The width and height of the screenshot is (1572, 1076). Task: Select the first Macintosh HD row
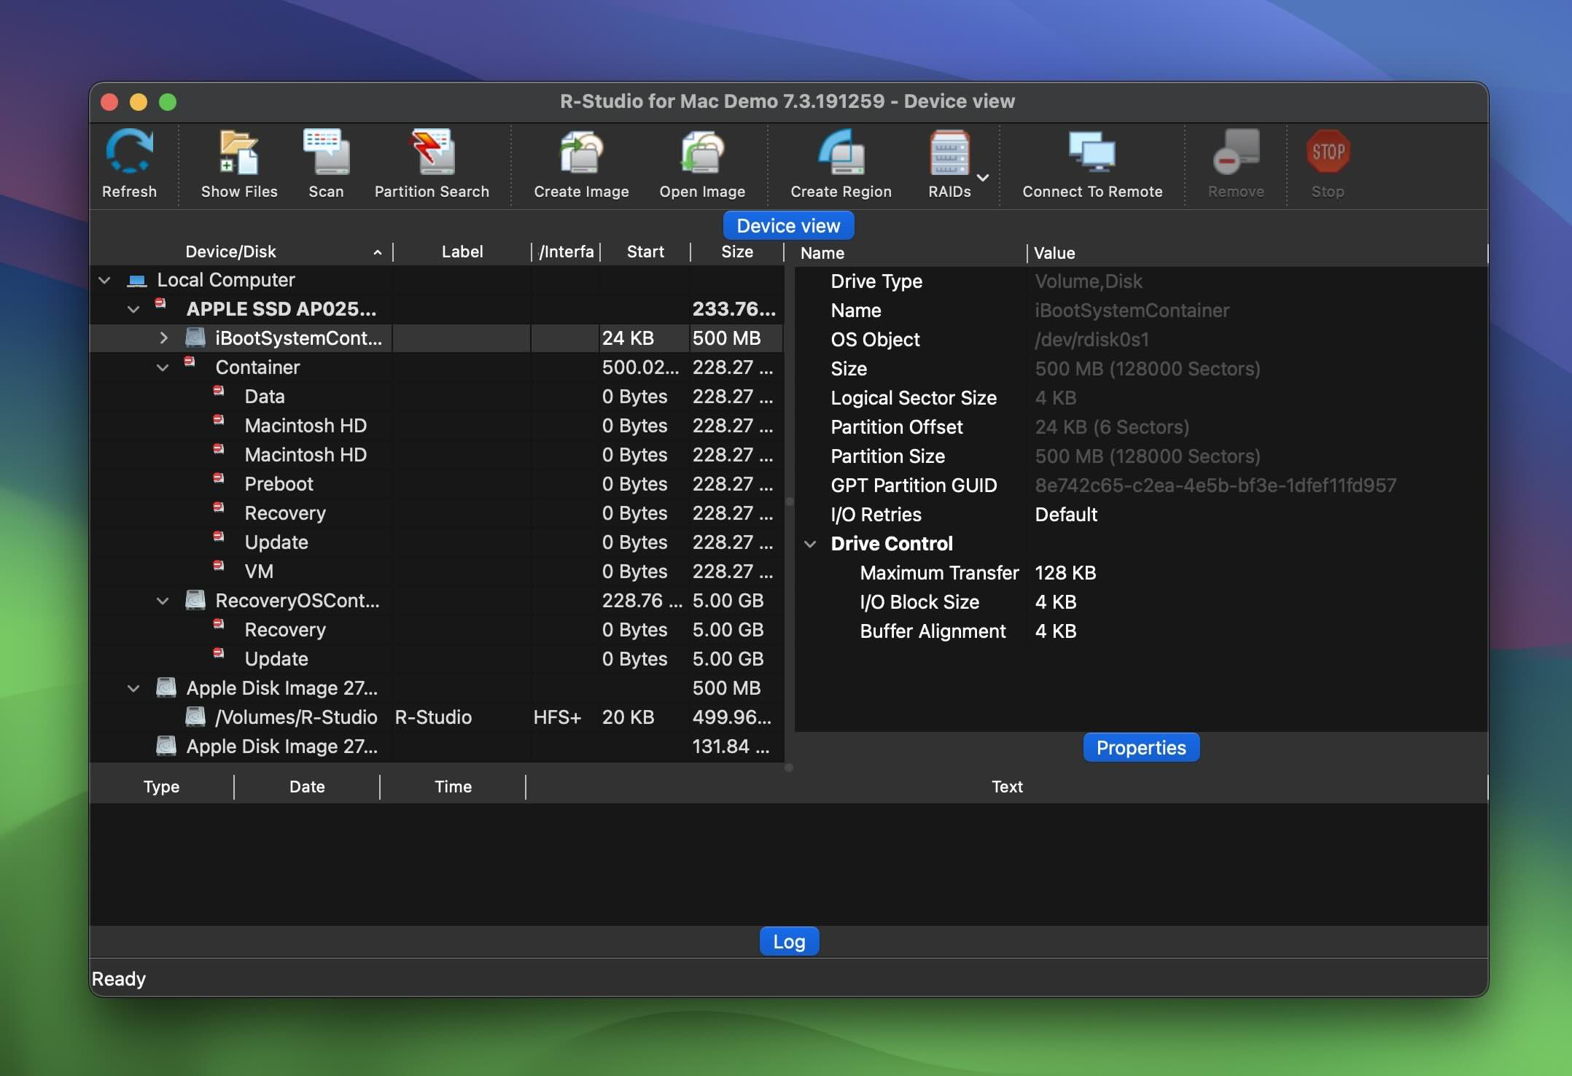[436, 426]
